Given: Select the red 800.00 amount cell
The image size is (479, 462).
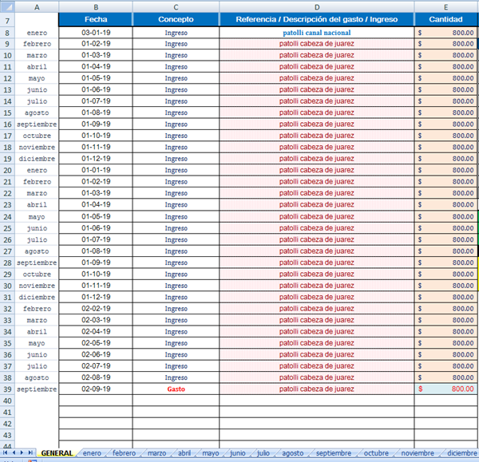Looking at the screenshot, I should 445,389.
